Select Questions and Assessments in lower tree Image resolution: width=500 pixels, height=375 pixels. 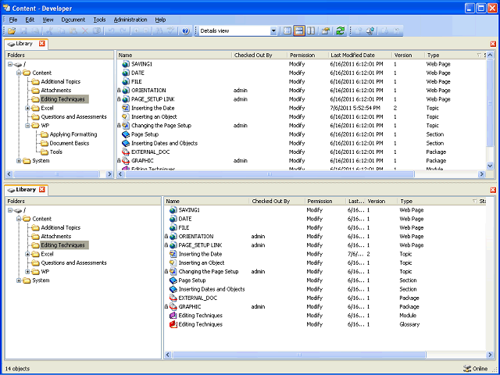point(73,263)
